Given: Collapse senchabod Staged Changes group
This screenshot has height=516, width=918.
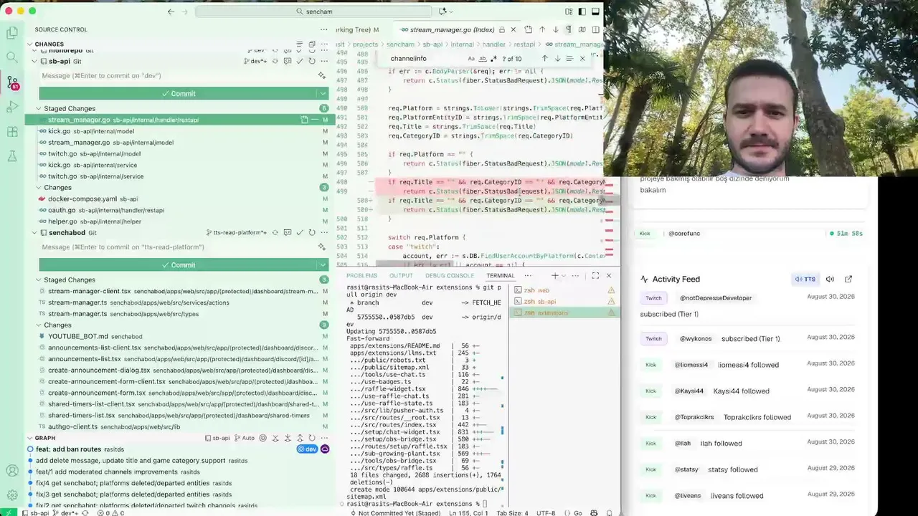Looking at the screenshot, I should tap(39, 280).
